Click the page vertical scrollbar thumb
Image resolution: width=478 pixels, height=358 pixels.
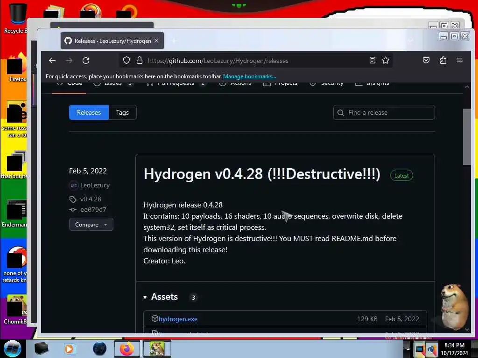467,137
